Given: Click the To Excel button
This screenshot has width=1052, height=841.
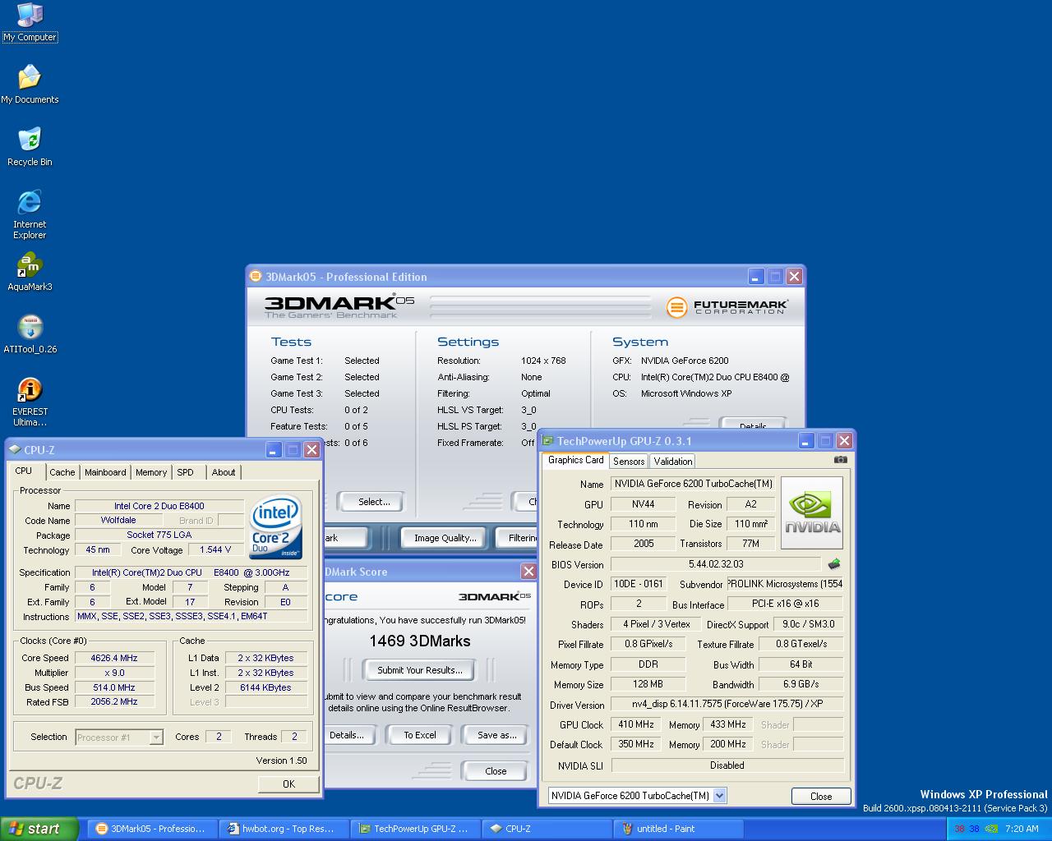Looking at the screenshot, I should click(420, 735).
